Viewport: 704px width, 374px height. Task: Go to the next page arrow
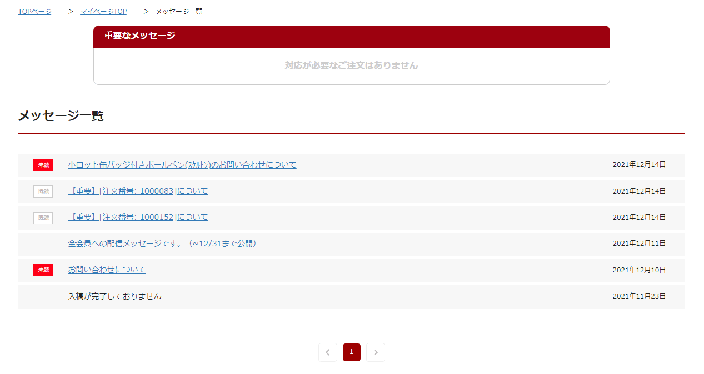(x=376, y=352)
